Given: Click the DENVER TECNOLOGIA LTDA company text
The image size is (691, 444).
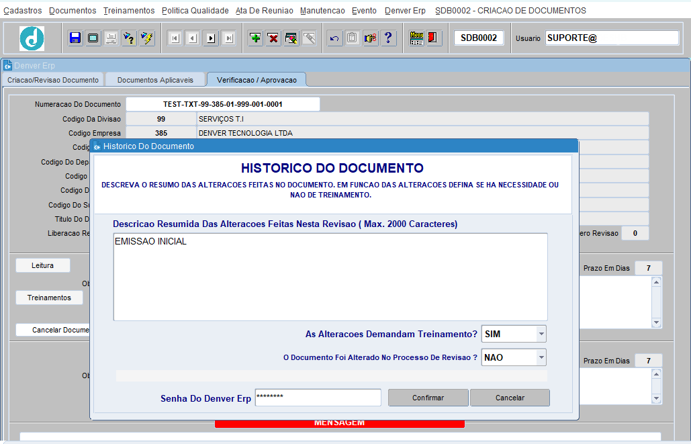Looking at the screenshot, I should tap(246, 133).
